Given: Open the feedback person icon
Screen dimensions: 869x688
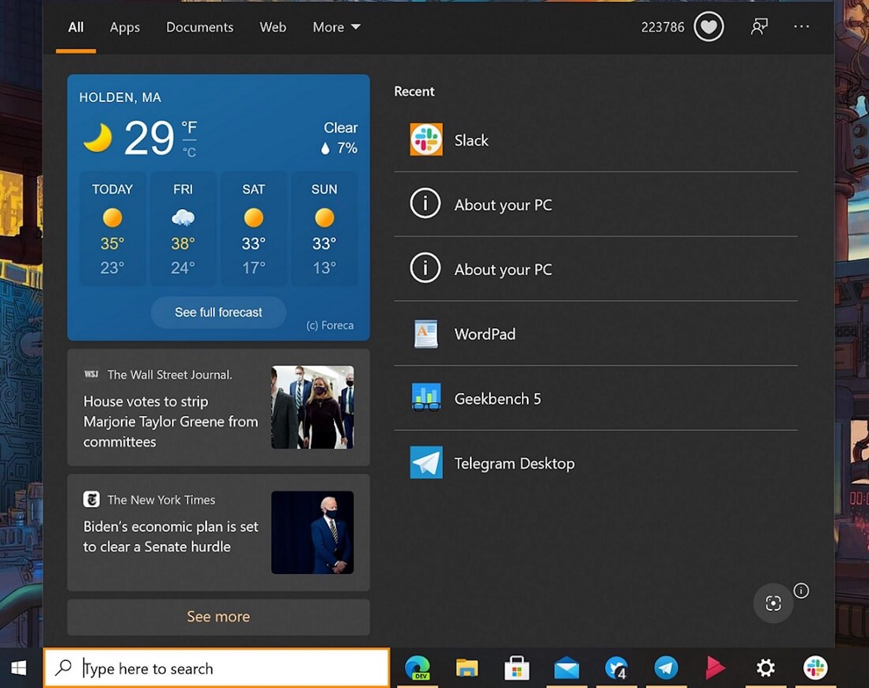Looking at the screenshot, I should [759, 27].
